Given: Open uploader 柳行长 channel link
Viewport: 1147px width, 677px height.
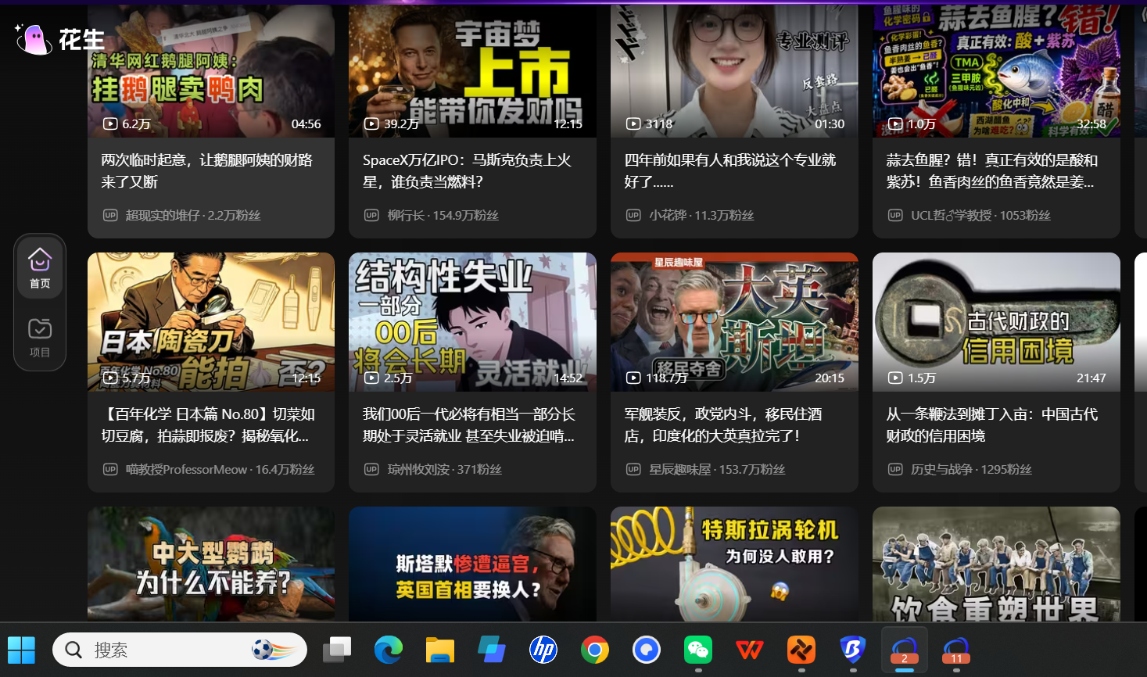Looking at the screenshot, I should click(x=406, y=215).
